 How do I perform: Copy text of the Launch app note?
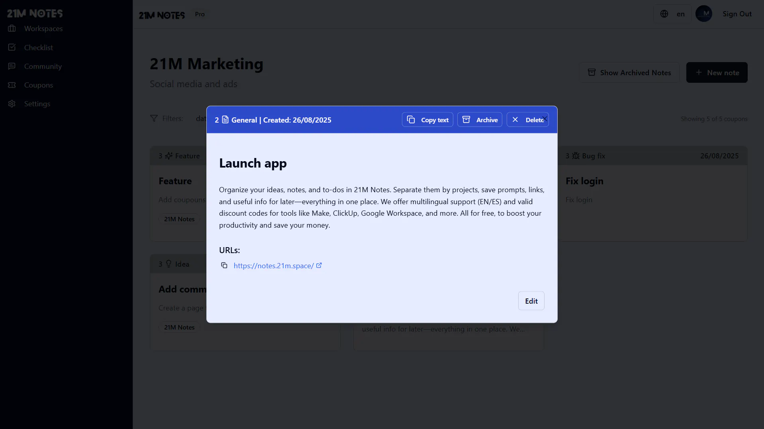click(x=427, y=120)
